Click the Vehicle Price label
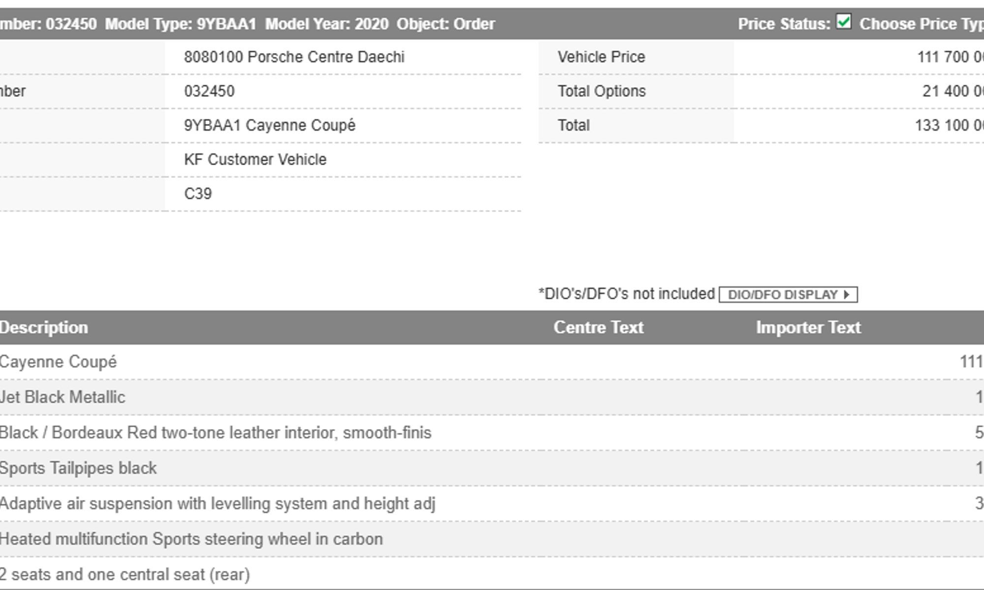The width and height of the screenshot is (984, 590). click(x=601, y=57)
